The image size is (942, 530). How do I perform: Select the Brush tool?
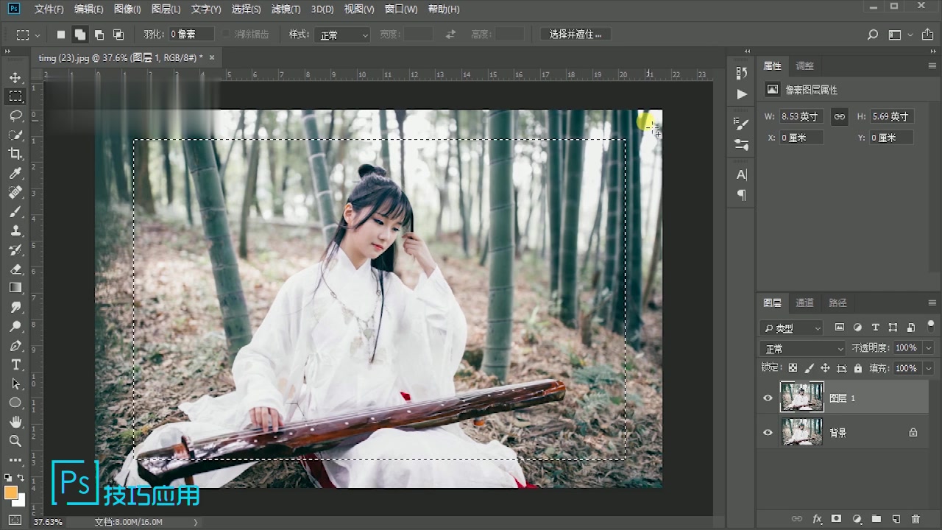click(x=15, y=211)
